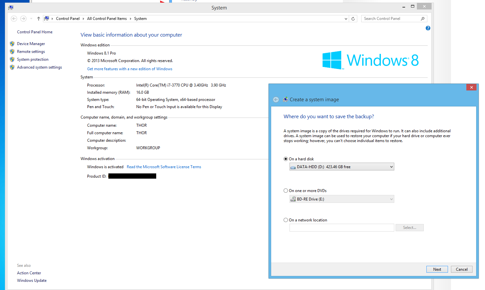The width and height of the screenshot is (485, 290).
Task: Click the Back arrow in System window
Action: tap(14, 19)
